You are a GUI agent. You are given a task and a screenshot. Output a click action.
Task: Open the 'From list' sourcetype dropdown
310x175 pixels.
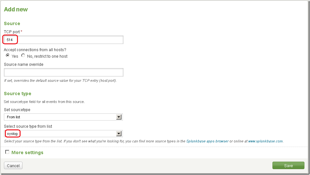coord(63,117)
